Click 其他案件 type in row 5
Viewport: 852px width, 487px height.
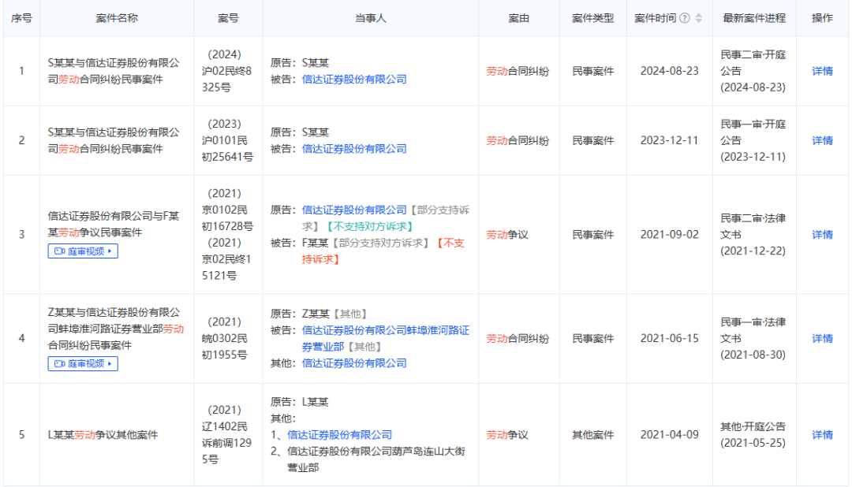click(592, 435)
